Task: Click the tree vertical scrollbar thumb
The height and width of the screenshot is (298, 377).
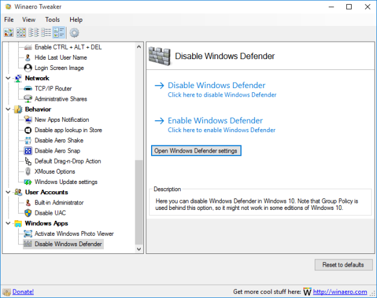Action: click(139, 202)
